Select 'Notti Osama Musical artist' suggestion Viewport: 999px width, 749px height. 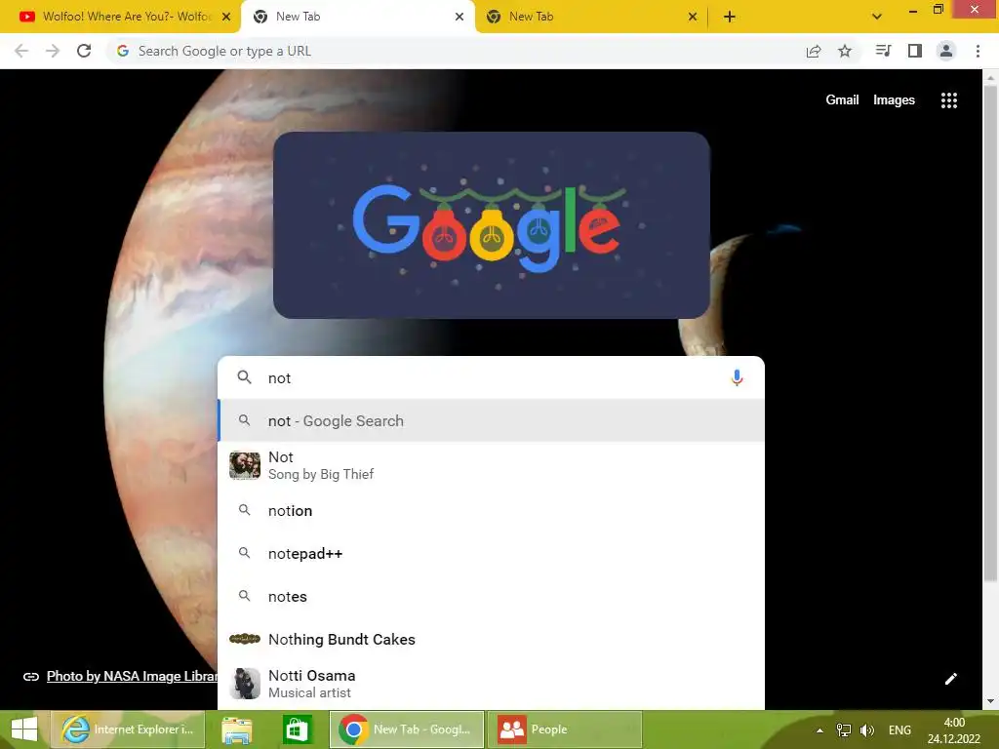[491, 684]
